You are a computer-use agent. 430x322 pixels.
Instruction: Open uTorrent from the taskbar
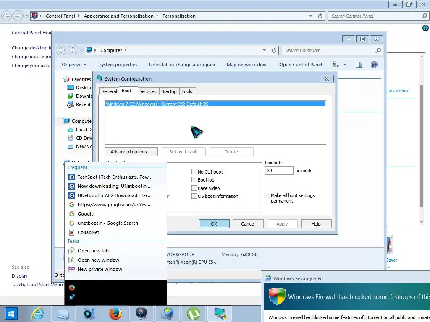(193, 314)
